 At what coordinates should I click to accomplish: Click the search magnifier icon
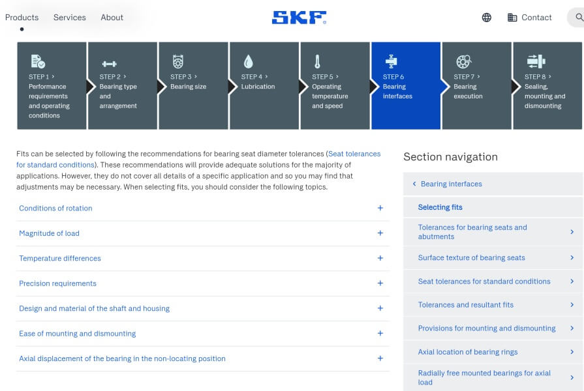(579, 17)
